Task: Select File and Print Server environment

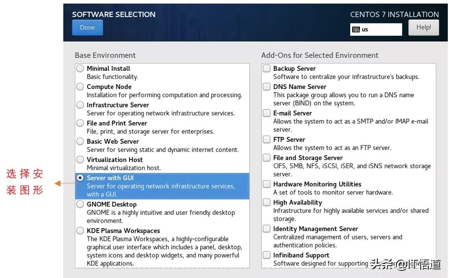Action: (80, 123)
